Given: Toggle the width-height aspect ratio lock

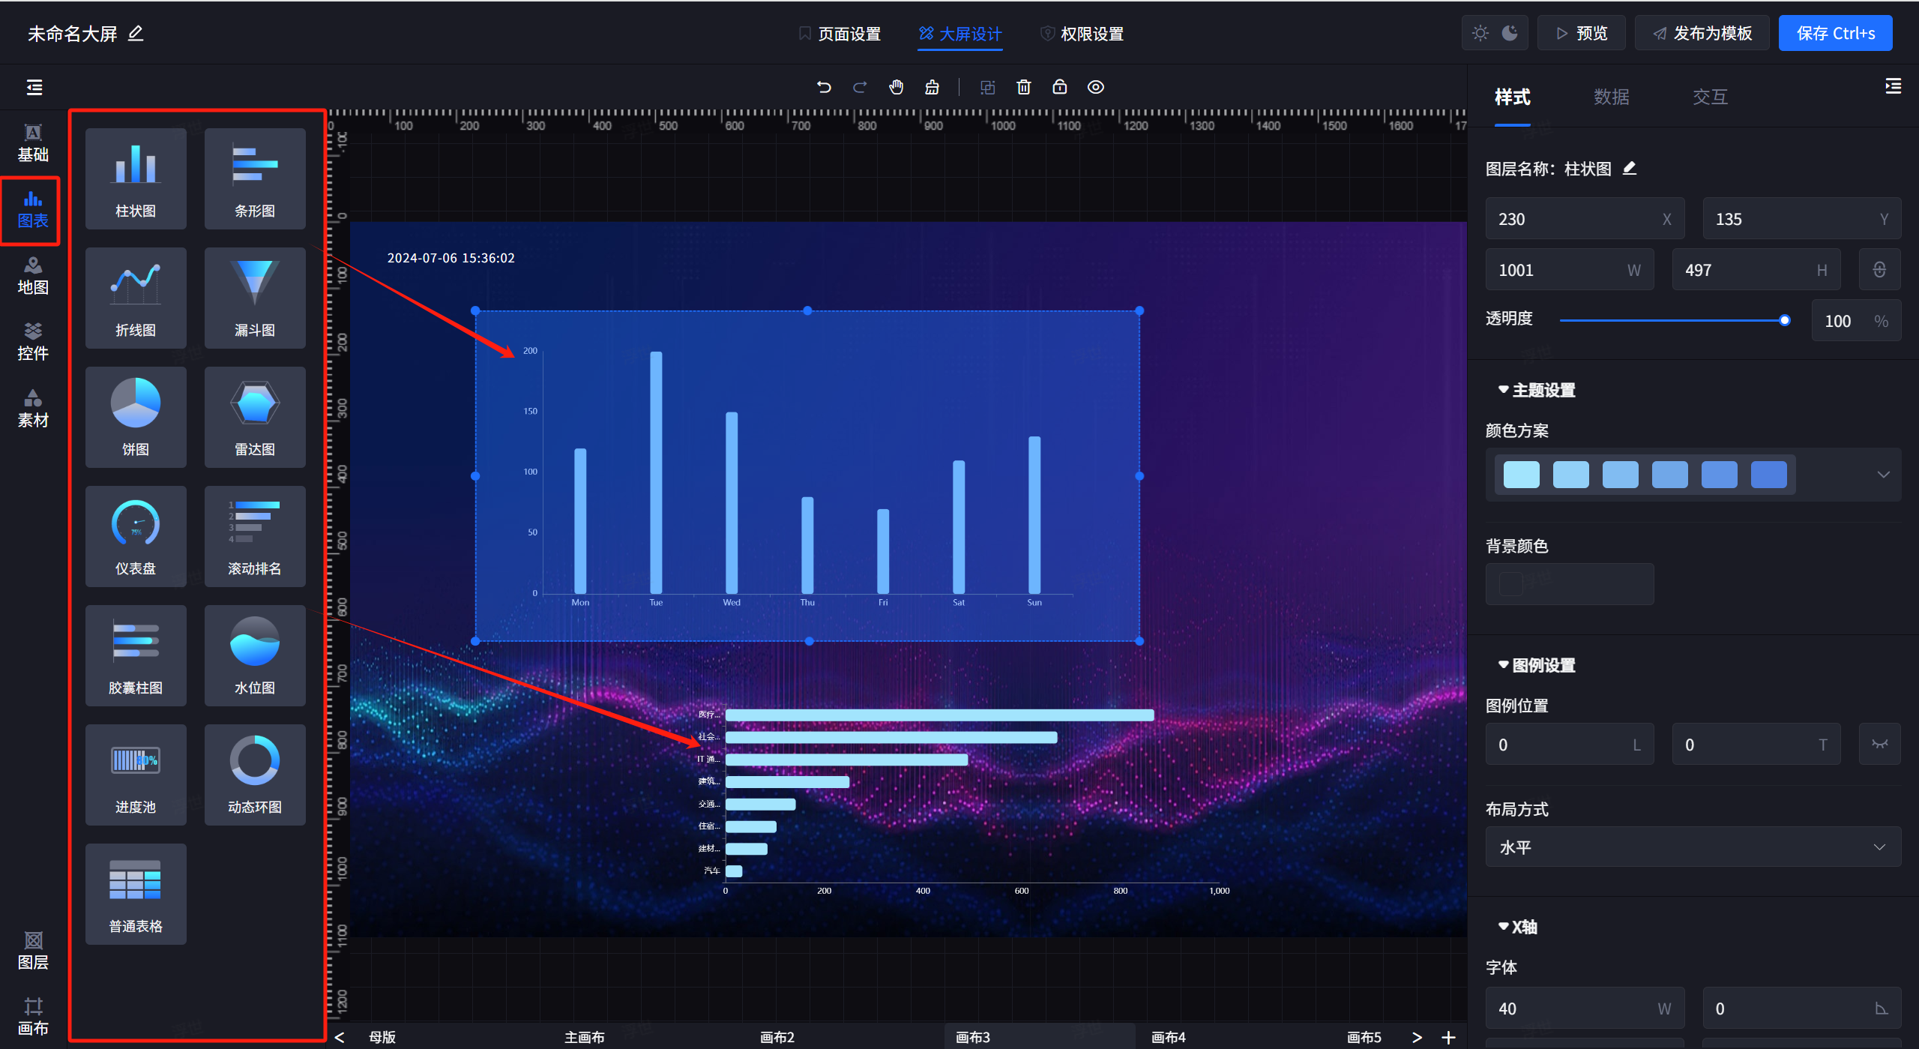Looking at the screenshot, I should (1879, 270).
